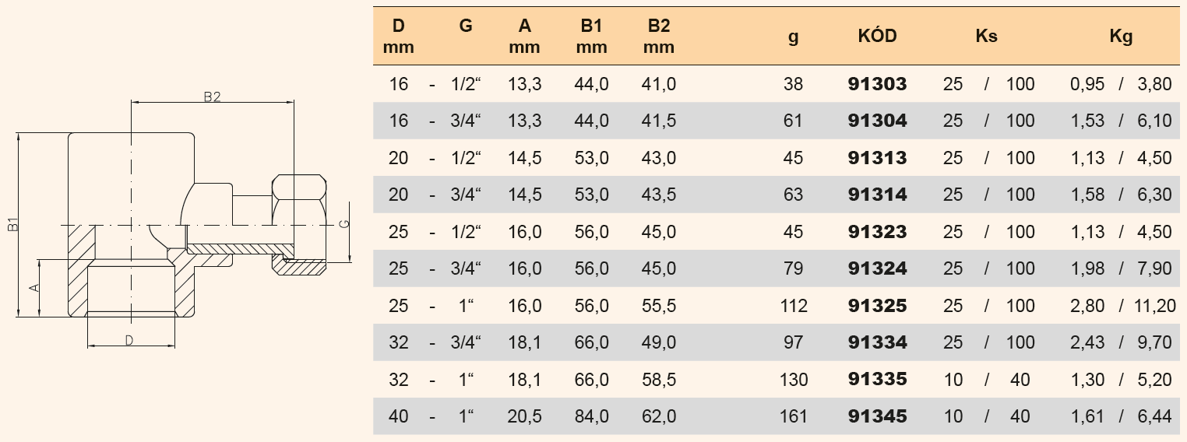Click the D dimension label below the fitting
This screenshot has width=1187, height=442.
pyautogui.click(x=129, y=340)
